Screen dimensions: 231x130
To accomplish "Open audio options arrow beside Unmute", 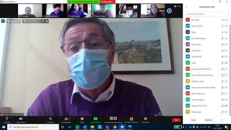I will tap(12, 119).
